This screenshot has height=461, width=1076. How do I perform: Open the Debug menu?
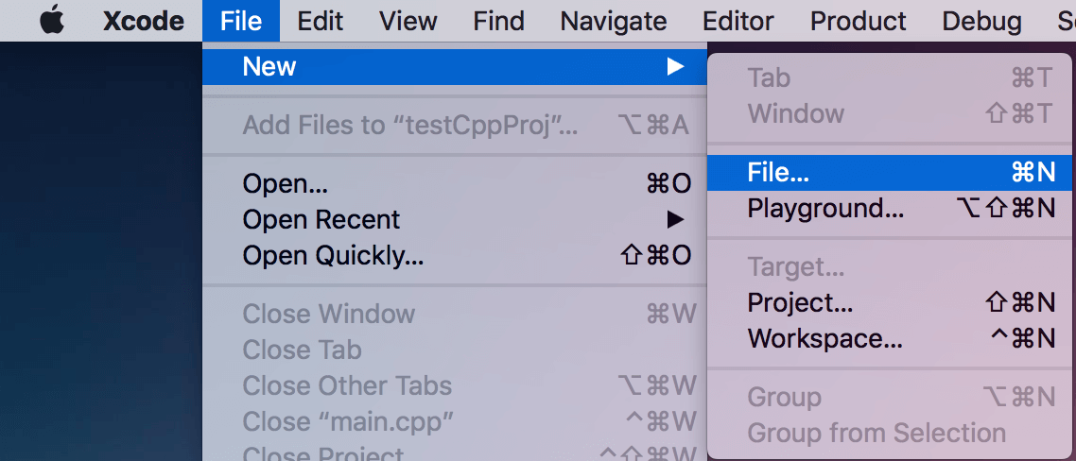click(x=981, y=21)
